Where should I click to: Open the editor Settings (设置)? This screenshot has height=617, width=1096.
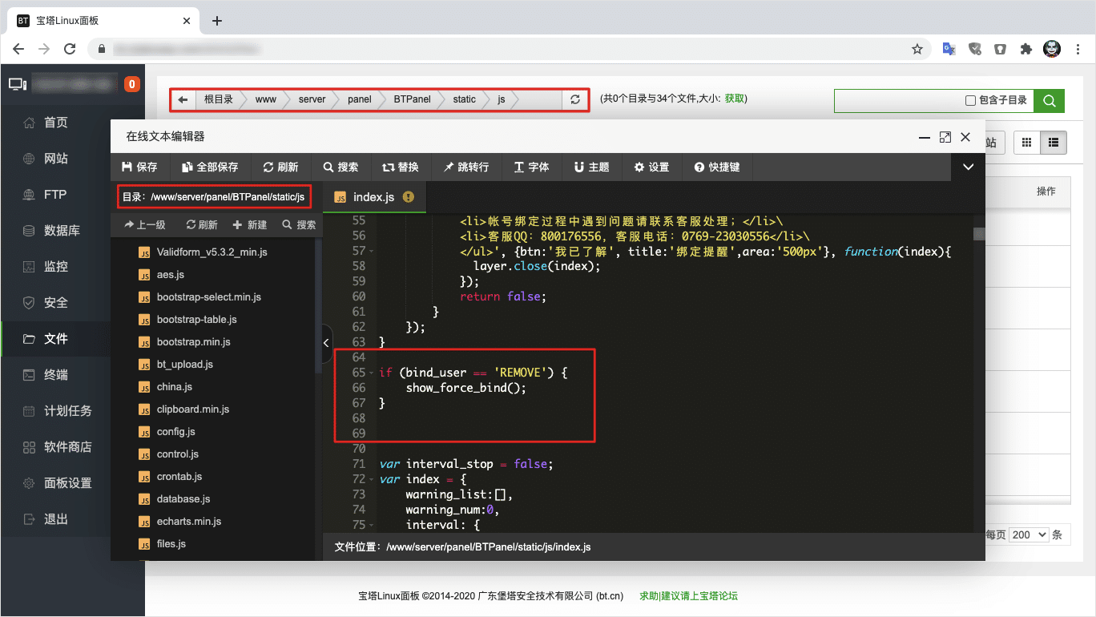[x=651, y=167]
